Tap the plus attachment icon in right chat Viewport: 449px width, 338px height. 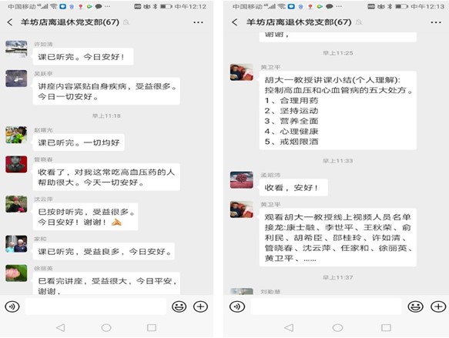tap(438, 306)
